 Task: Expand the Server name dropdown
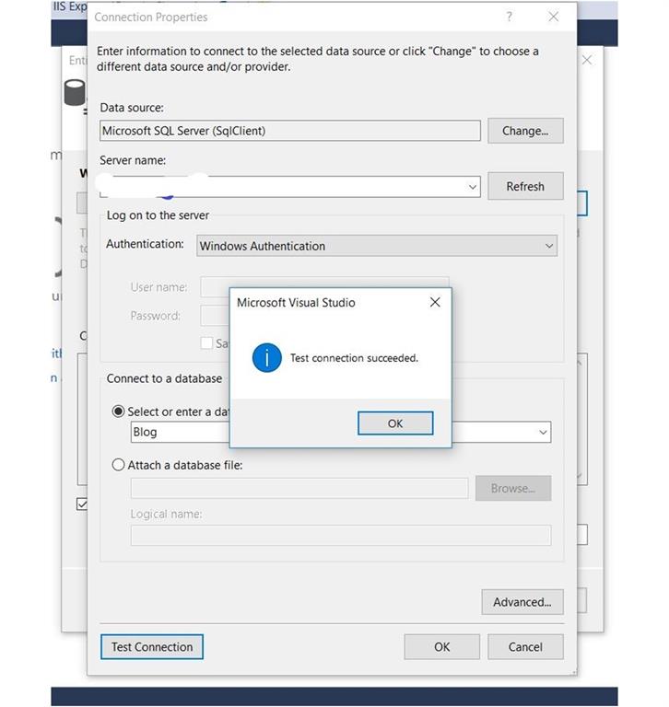pyautogui.click(x=473, y=187)
